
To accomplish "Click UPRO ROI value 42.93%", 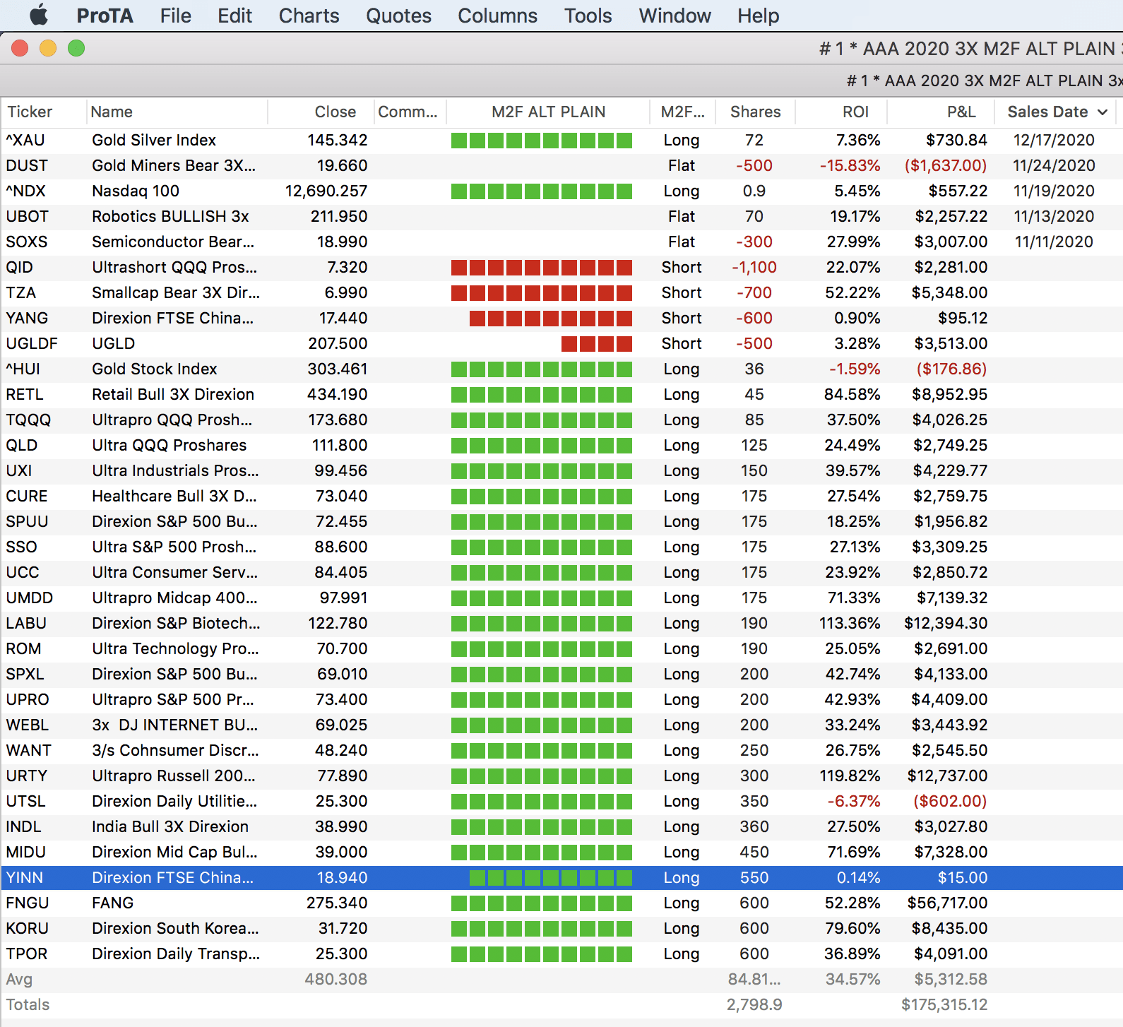I will [852, 699].
